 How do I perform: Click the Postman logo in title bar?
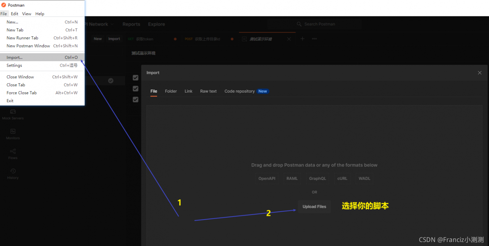point(4,5)
